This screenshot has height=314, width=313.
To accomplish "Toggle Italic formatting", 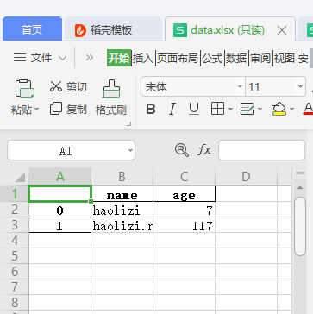I will coord(172,109).
